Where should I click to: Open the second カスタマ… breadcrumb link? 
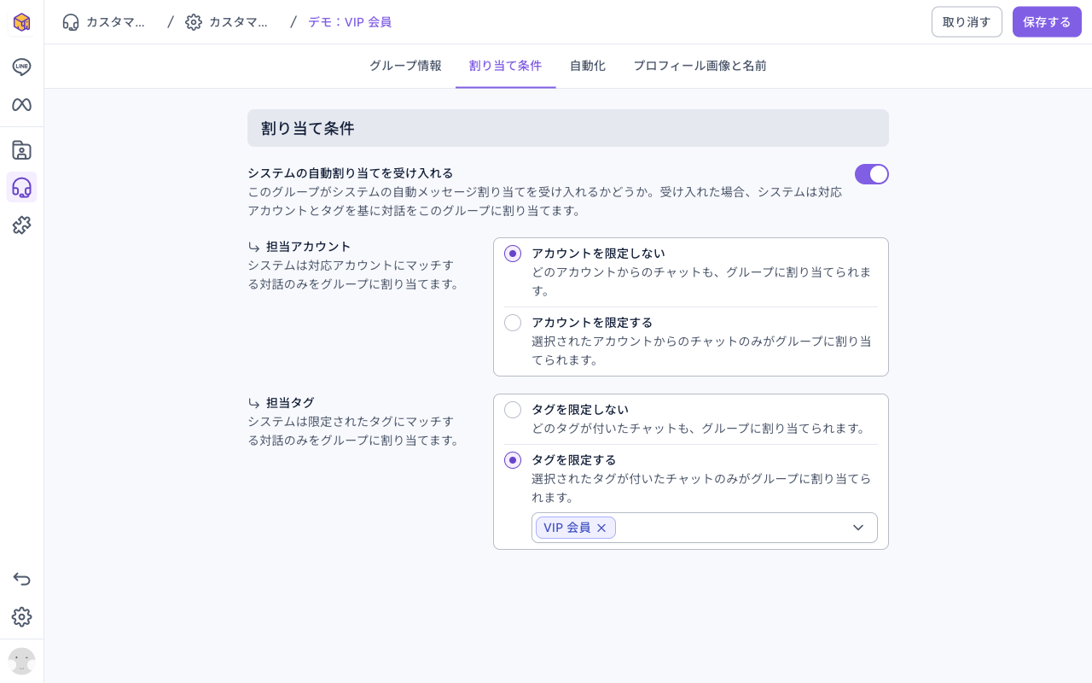point(238,22)
